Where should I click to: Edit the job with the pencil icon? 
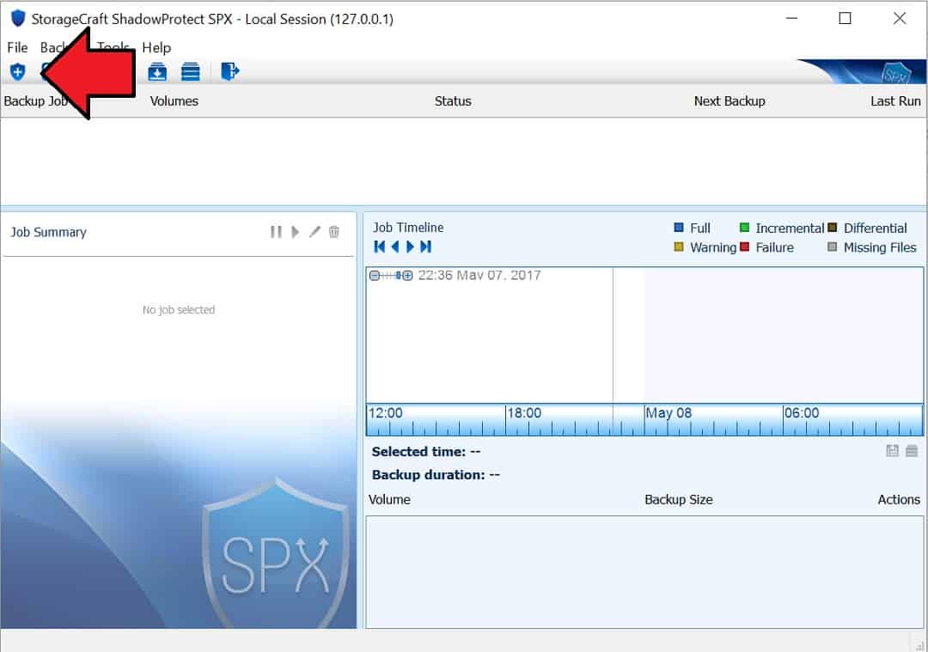coord(314,231)
